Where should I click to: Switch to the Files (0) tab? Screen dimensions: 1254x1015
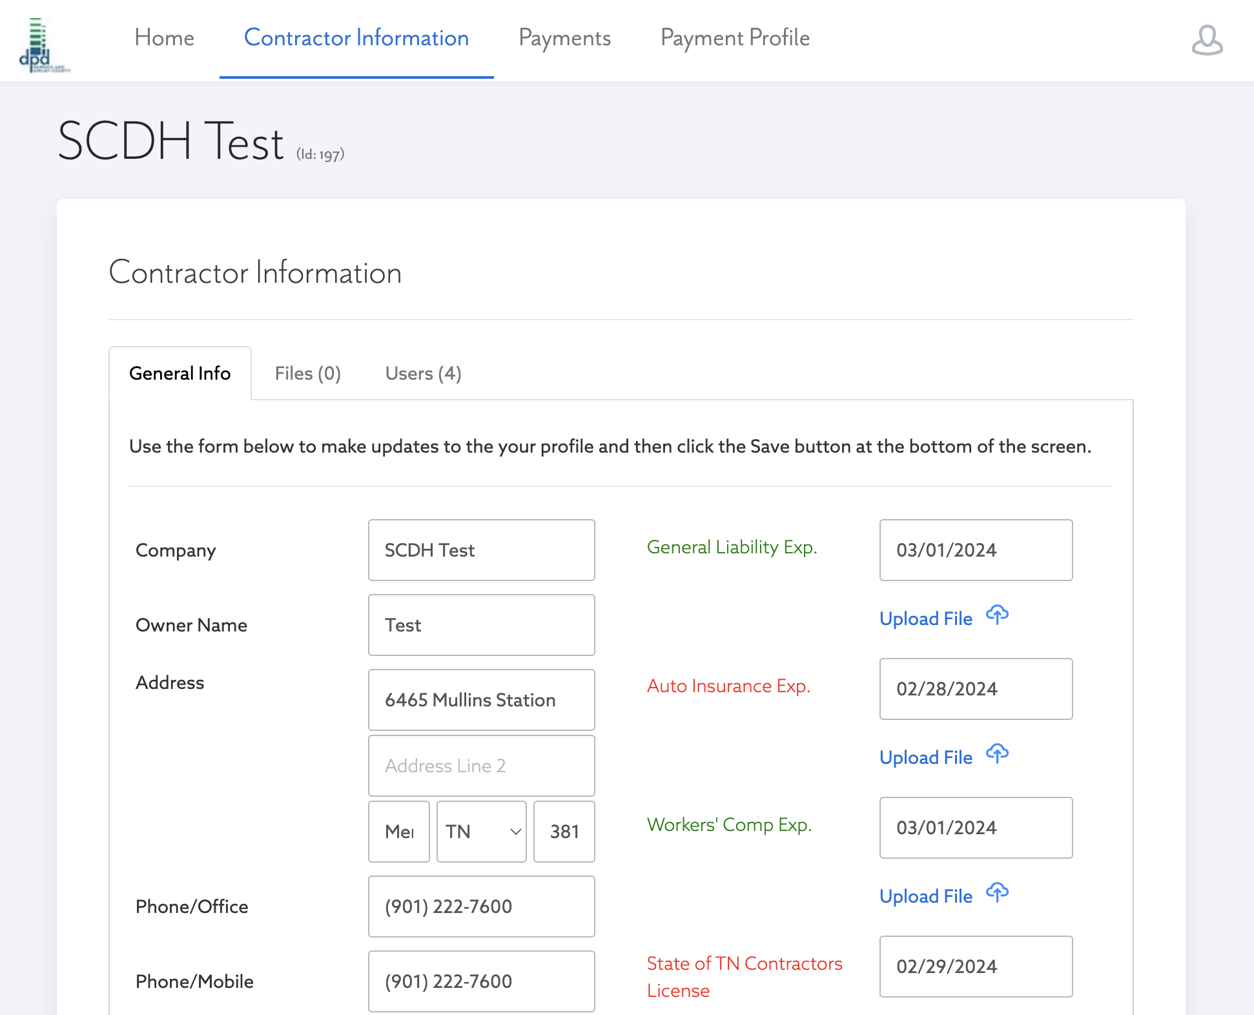[x=307, y=373]
